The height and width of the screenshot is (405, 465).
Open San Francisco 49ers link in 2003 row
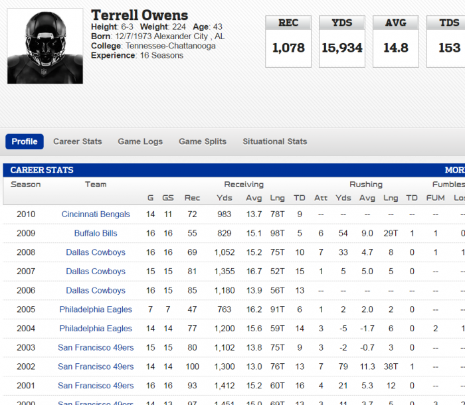96,347
